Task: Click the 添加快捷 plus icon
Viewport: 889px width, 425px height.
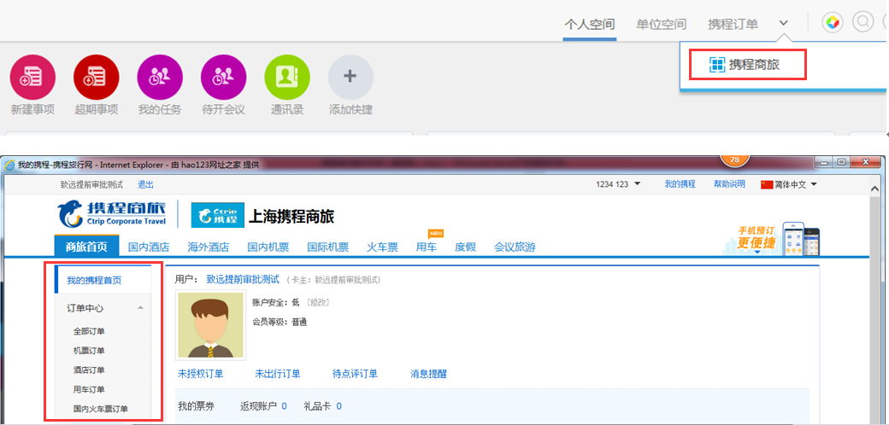Action: [351, 78]
